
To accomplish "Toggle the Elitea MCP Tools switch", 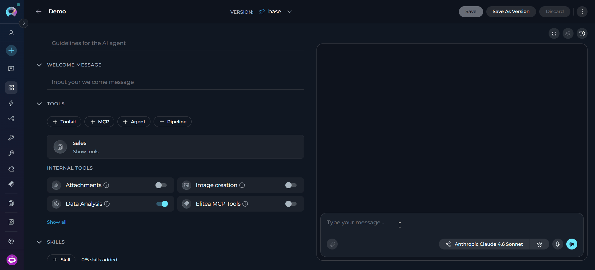I will tap(291, 204).
